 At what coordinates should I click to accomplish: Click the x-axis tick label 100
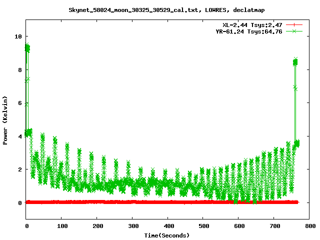pos(62,226)
